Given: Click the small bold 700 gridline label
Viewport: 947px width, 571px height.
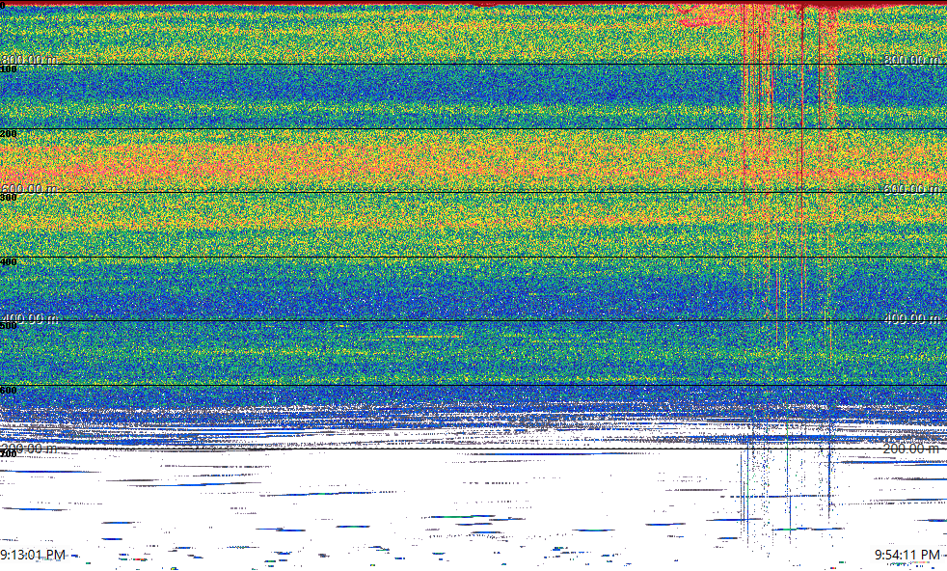Looking at the screenshot, I should point(9,453).
